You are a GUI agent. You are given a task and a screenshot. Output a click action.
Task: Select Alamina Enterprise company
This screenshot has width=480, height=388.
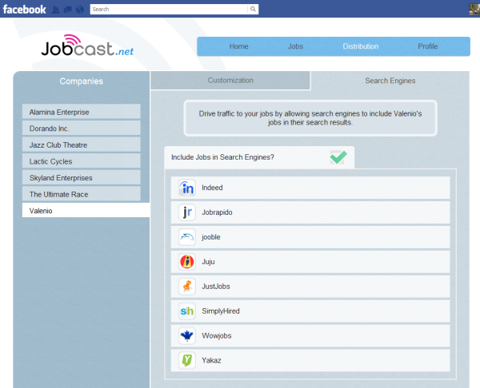[82, 112]
